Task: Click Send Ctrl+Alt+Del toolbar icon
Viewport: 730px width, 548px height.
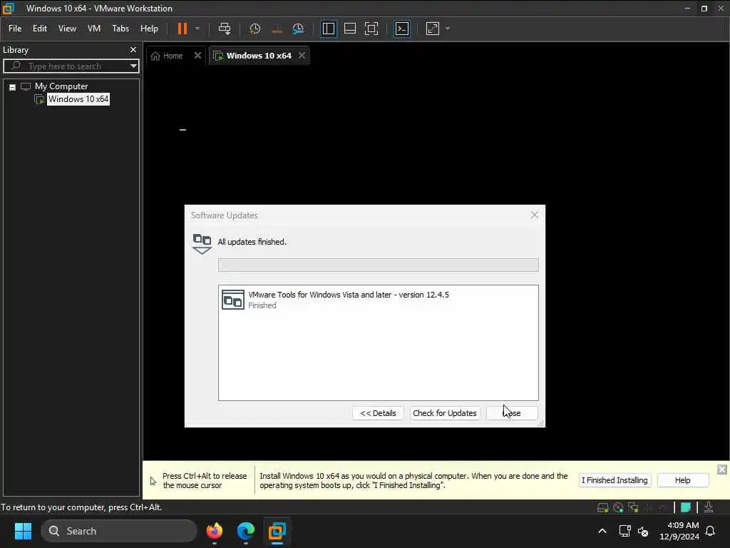Action: (x=225, y=29)
